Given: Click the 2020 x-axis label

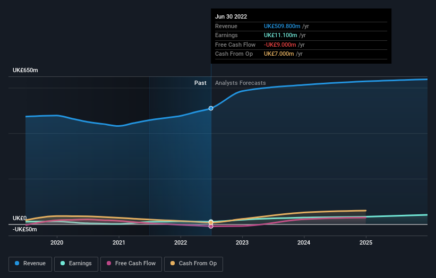Looking at the screenshot, I should [x=57, y=242].
